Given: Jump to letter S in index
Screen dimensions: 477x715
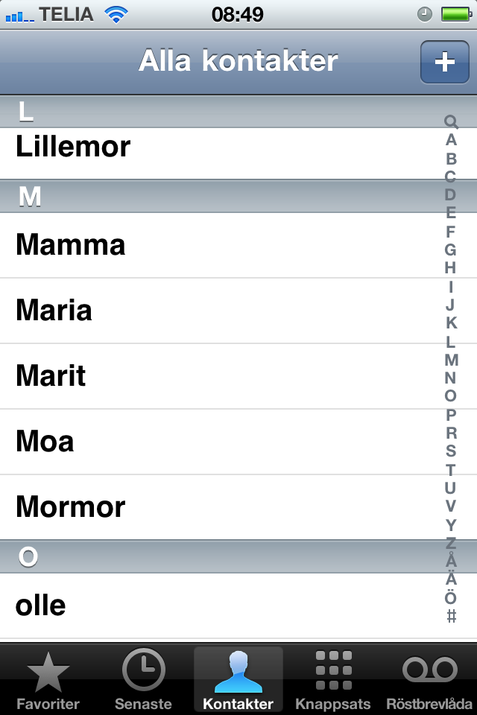Looking at the screenshot, I should click(x=450, y=451).
